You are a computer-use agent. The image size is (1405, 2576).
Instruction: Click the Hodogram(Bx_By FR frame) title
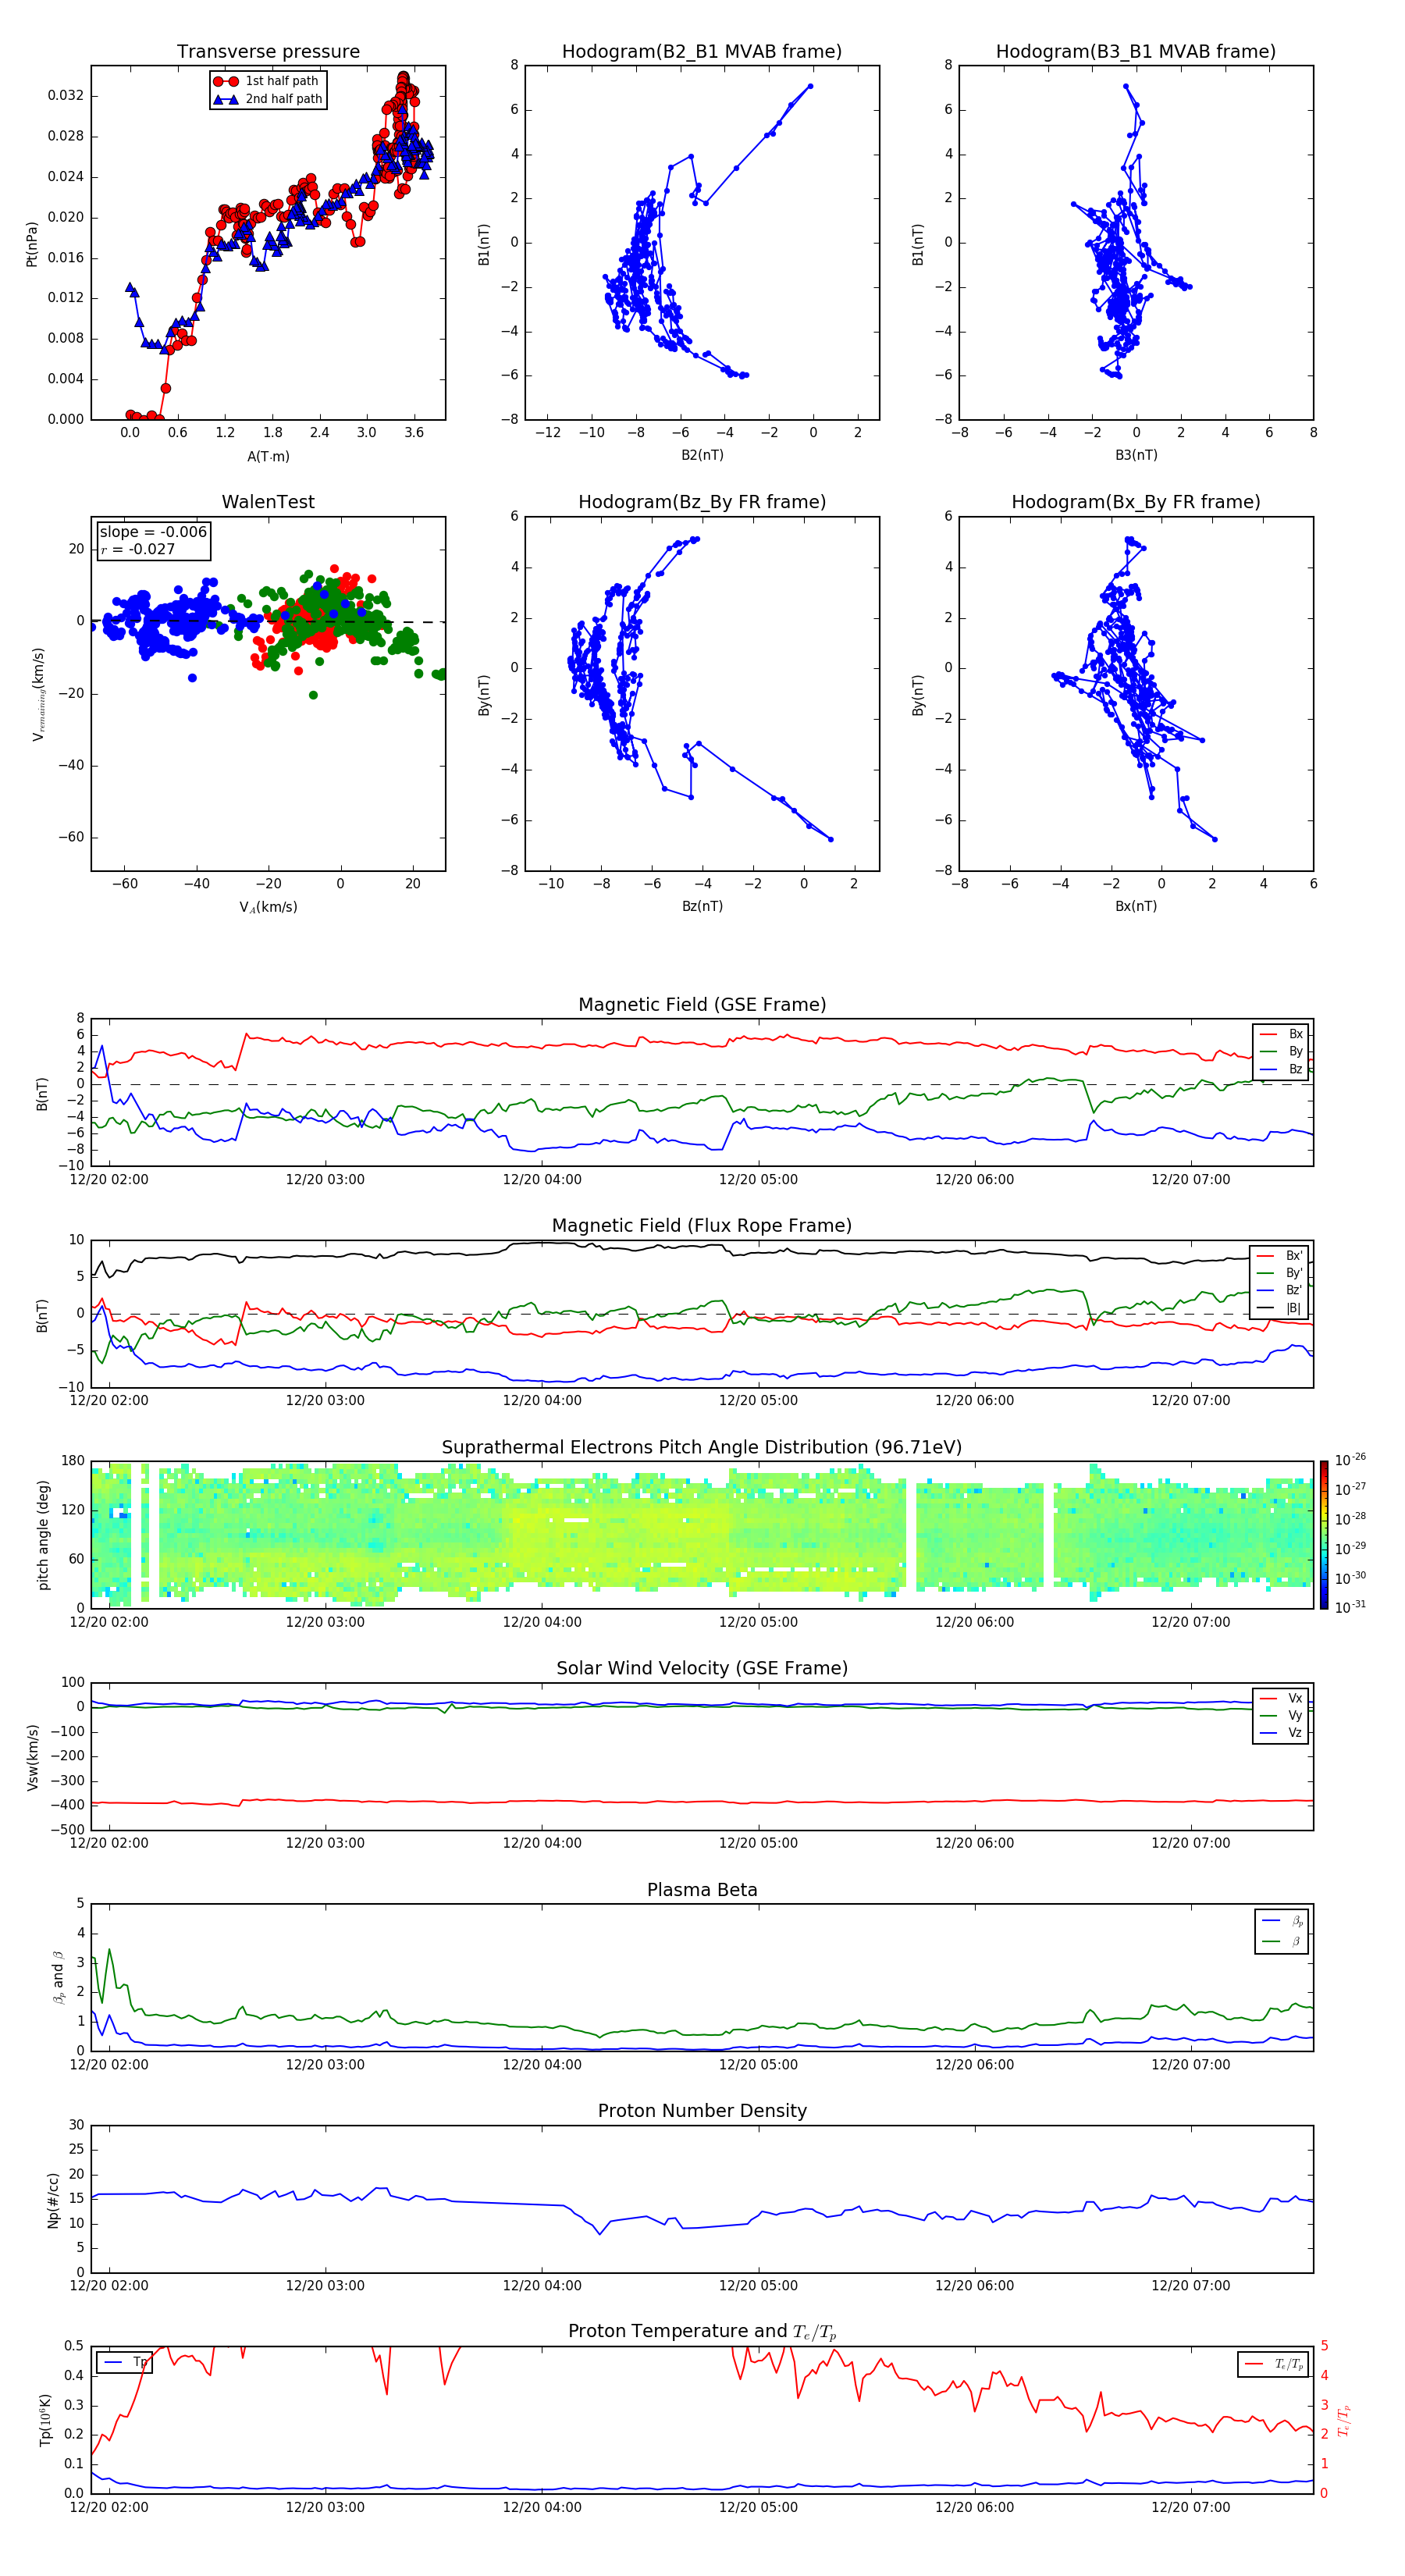pyautogui.click(x=1135, y=502)
